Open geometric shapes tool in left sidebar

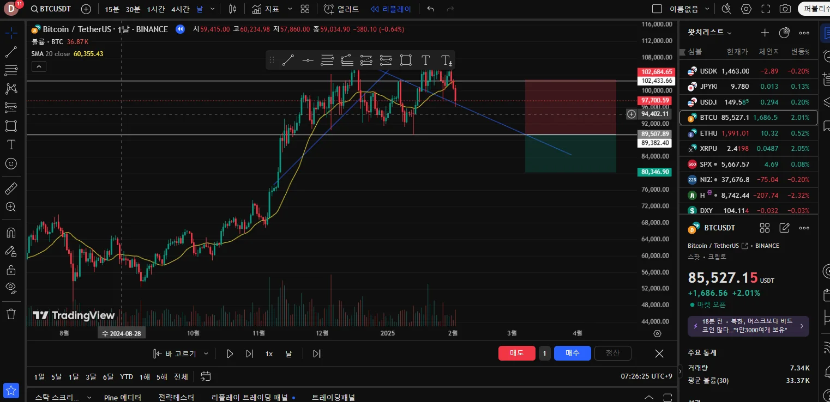point(11,126)
